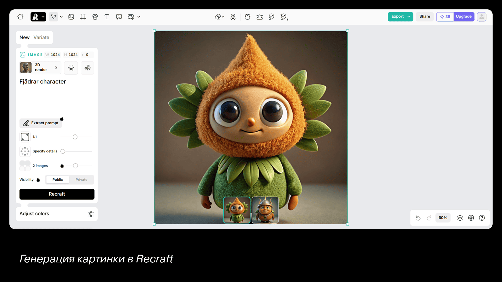This screenshot has width=502, height=282.
Task: Adjust the aspect ratio slider handle
Action: [75, 137]
